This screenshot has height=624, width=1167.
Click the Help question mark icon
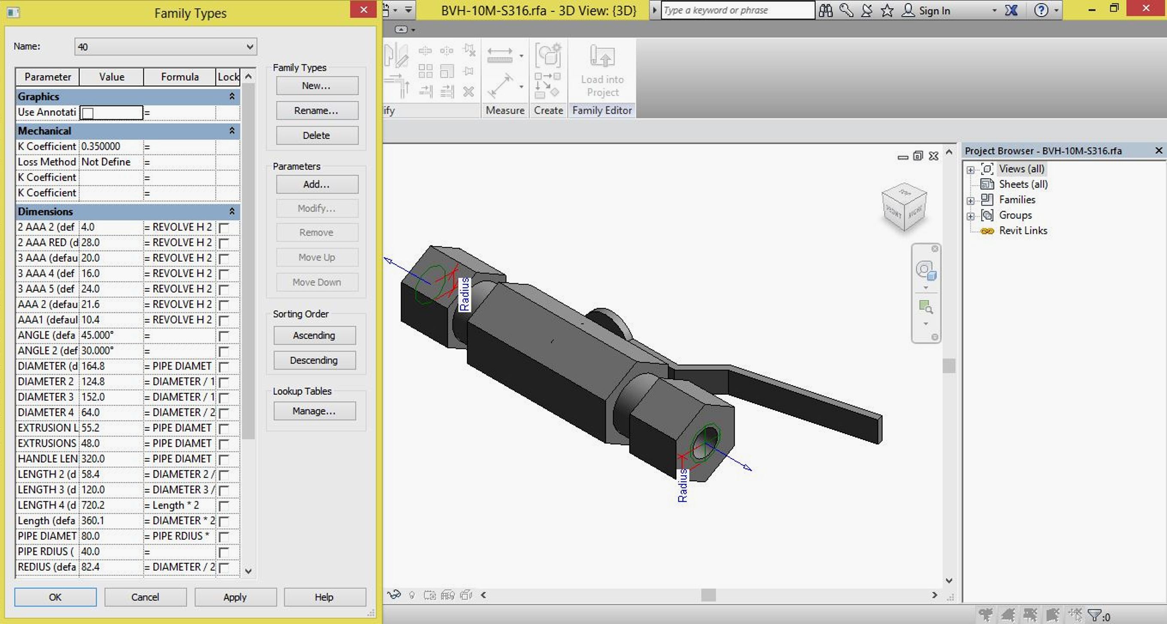pos(1041,10)
